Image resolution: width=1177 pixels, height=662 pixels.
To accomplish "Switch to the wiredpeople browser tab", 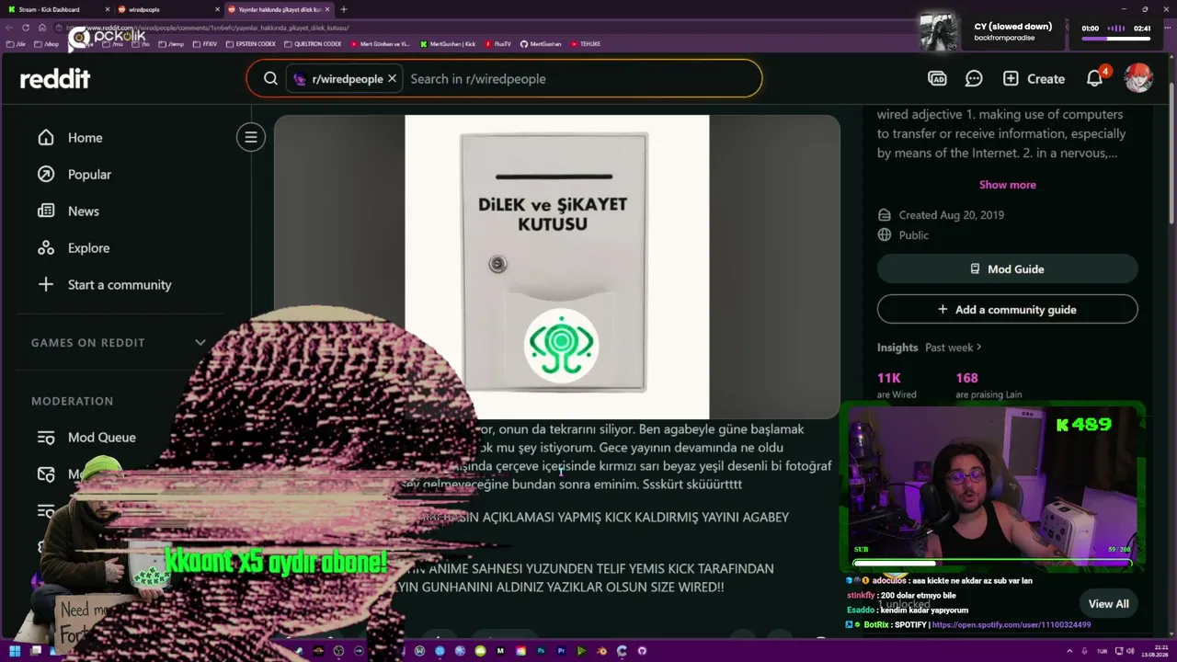I will click(164, 9).
